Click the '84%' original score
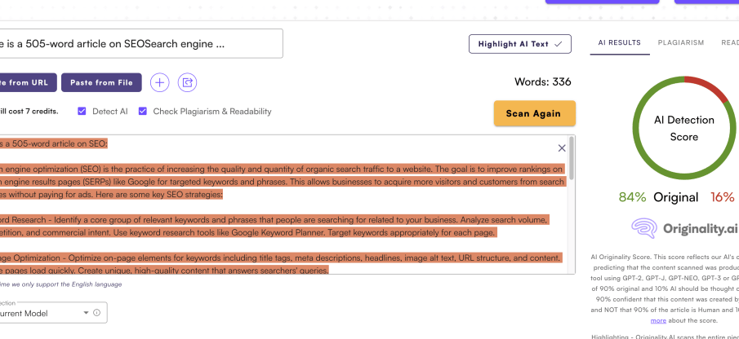This screenshot has width=739, height=339. [x=632, y=197]
